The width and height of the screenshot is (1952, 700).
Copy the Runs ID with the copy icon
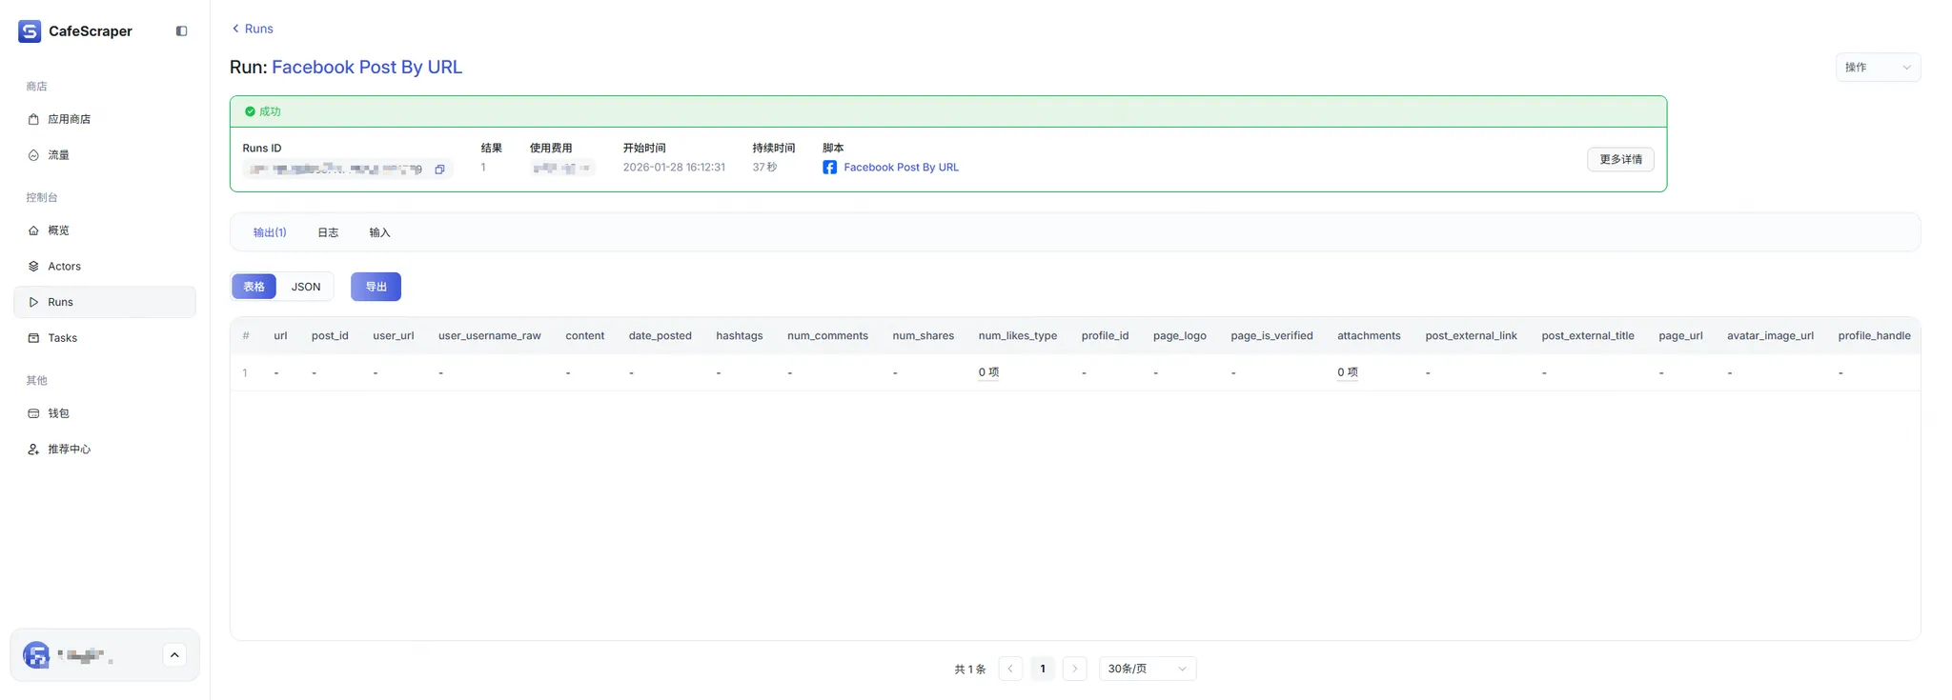pos(439,170)
